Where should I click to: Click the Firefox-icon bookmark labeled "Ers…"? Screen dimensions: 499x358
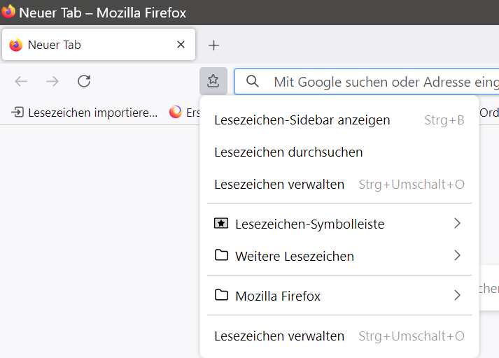pyautogui.click(x=185, y=112)
